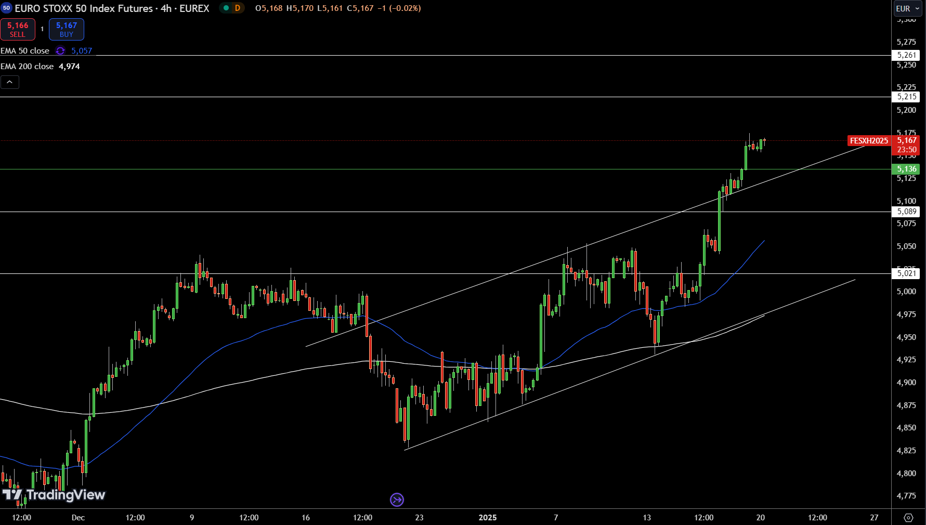Click the EURO STOXX 50 symbol icon
Viewport: 926px width, 525px height.
[7, 8]
